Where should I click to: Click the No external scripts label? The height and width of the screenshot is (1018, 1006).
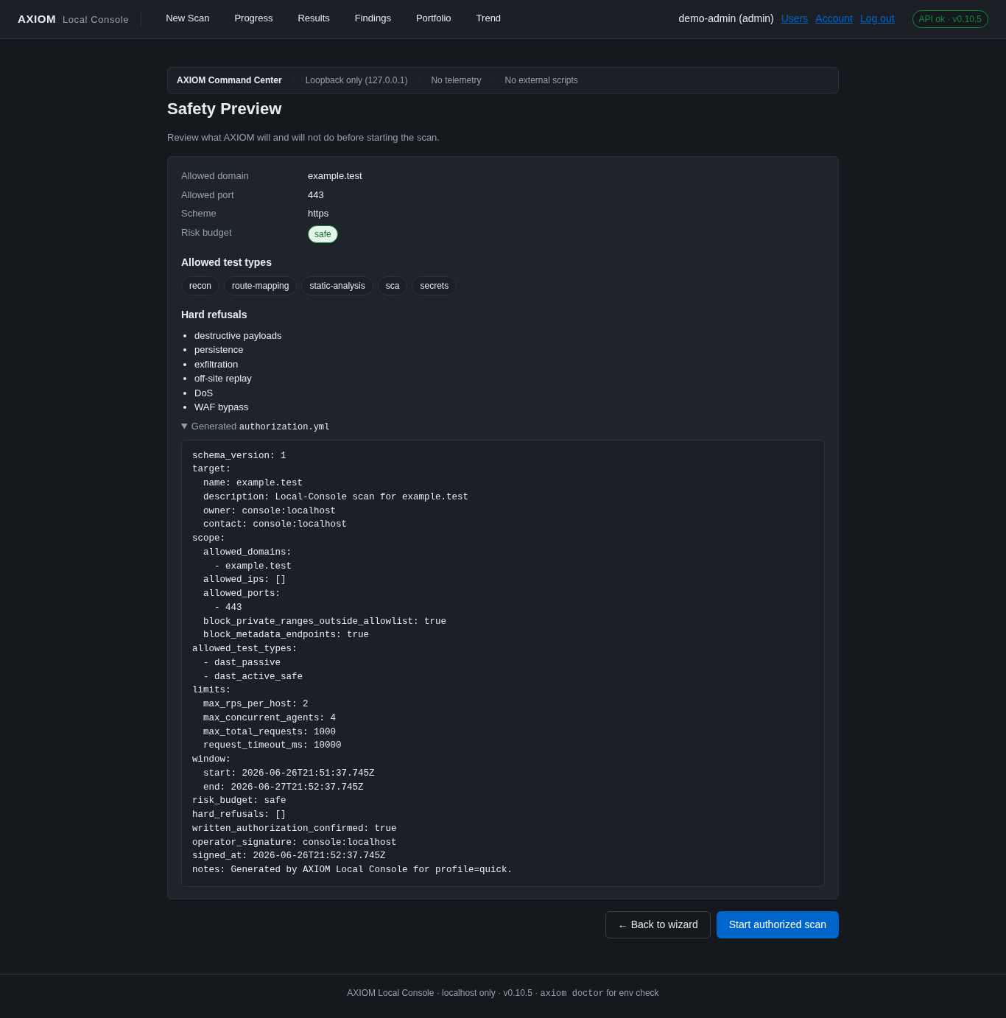tap(541, 80)
